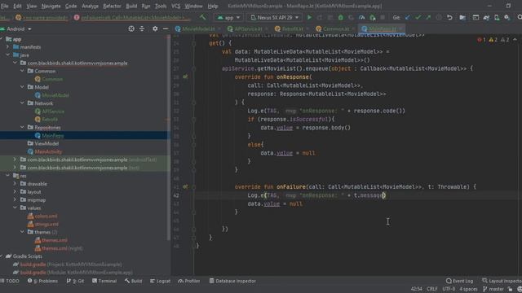522x293 pixels.
Task: Click the CRLF line separator in status bar
Action: tap(432, 289)
